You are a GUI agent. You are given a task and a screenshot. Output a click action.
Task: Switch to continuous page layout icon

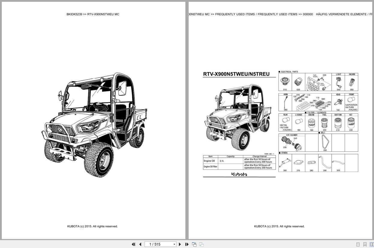click(365, 244)
